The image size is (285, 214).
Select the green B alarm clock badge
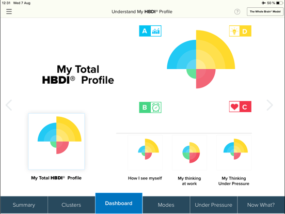pos(150,108)
